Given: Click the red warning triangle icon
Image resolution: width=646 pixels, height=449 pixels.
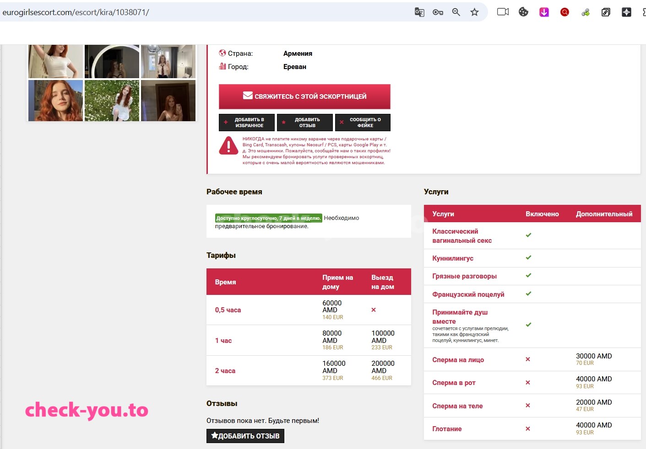Looking at the screenshot, I should pyautogui.click(x=228, y=146).
